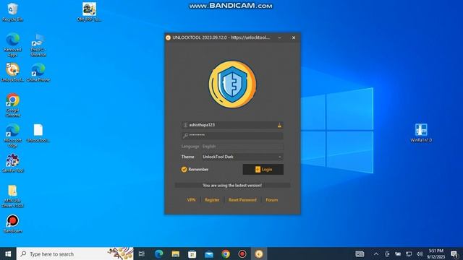Open the Mail app from the taskbar

(x=209, y=253)
